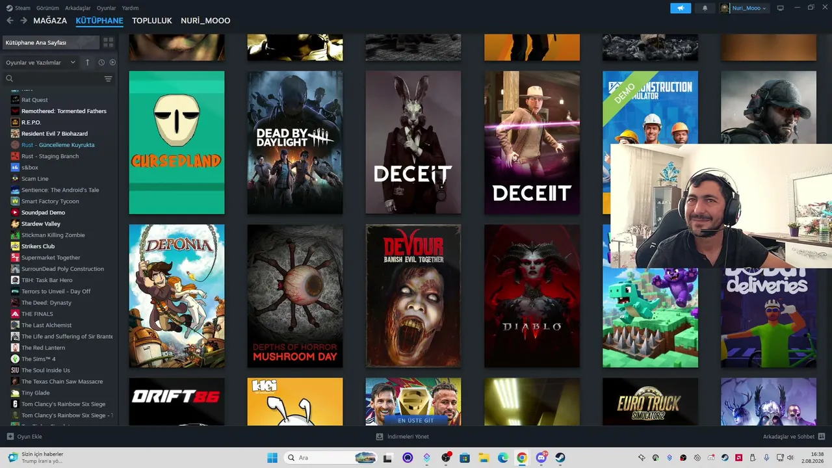Open the Steam icon on the taskbar

pos(560,458)
